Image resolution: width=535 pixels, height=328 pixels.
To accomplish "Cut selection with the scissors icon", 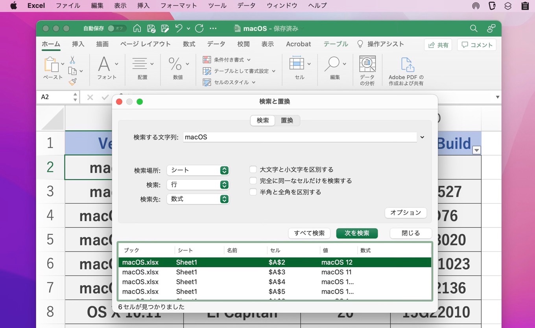I will pos(72,60).
